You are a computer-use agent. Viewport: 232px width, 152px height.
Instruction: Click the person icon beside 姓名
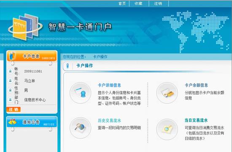(x=10, y=81)
